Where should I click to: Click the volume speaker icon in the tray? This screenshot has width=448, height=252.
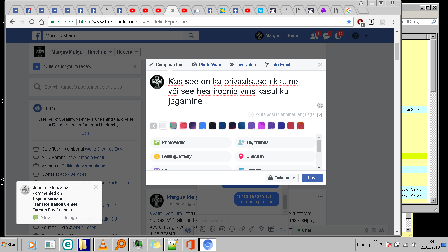coord(414,245)
